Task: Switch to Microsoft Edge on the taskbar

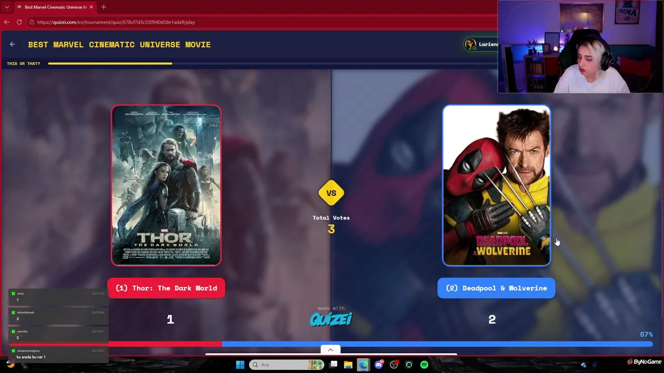Action: 363,365
